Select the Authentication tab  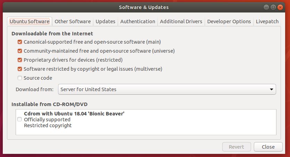(x=138, y=21)
